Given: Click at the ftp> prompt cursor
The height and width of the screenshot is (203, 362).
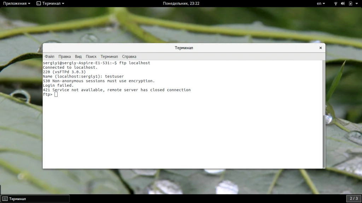Looking at the screenshot, I should [x=56, y=94].
